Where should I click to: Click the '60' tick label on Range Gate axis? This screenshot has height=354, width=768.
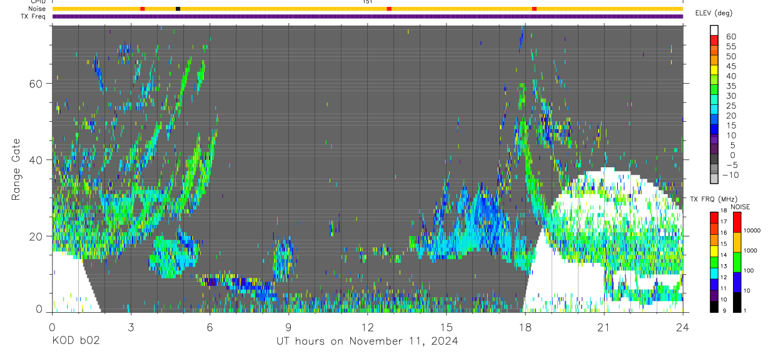[37, 84]
